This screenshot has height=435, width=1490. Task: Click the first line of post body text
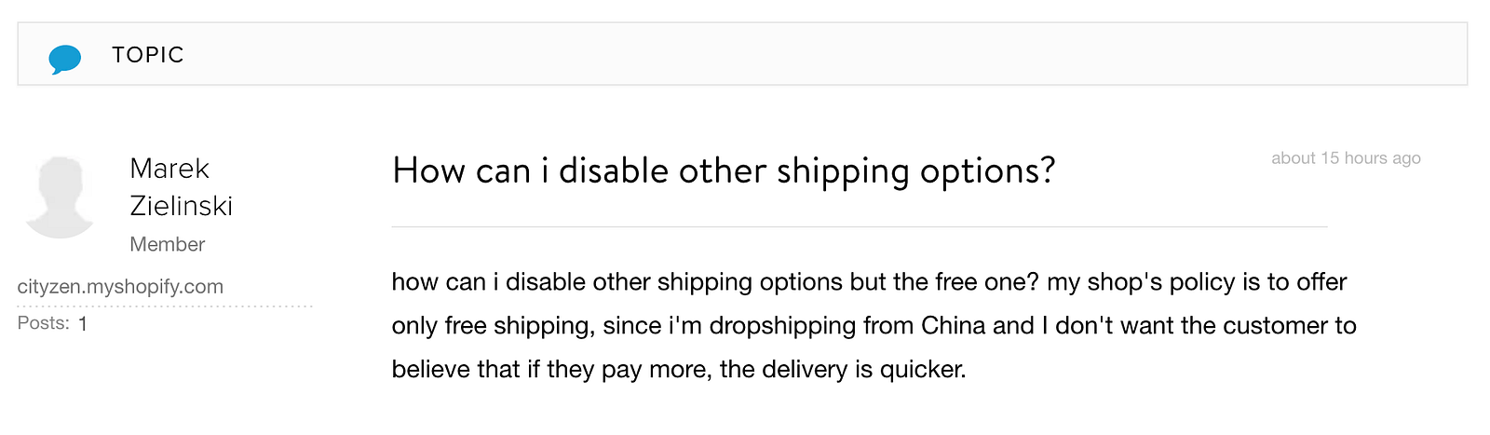(x=868, y=282)
